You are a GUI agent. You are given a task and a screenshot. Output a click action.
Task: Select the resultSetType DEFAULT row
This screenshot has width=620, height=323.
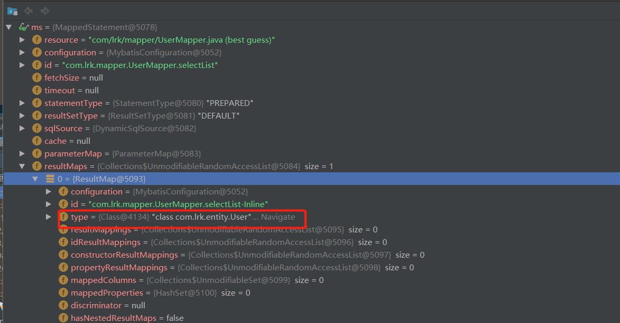(143, 116)
